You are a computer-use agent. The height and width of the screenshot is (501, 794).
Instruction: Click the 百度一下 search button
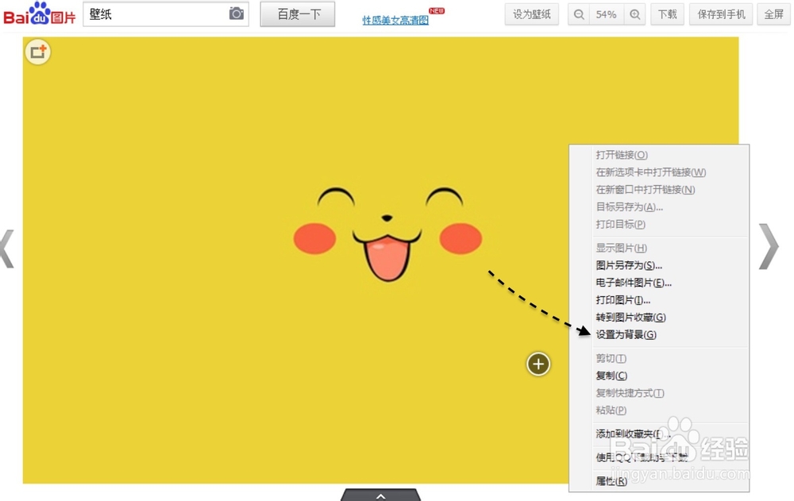point(297,14)
